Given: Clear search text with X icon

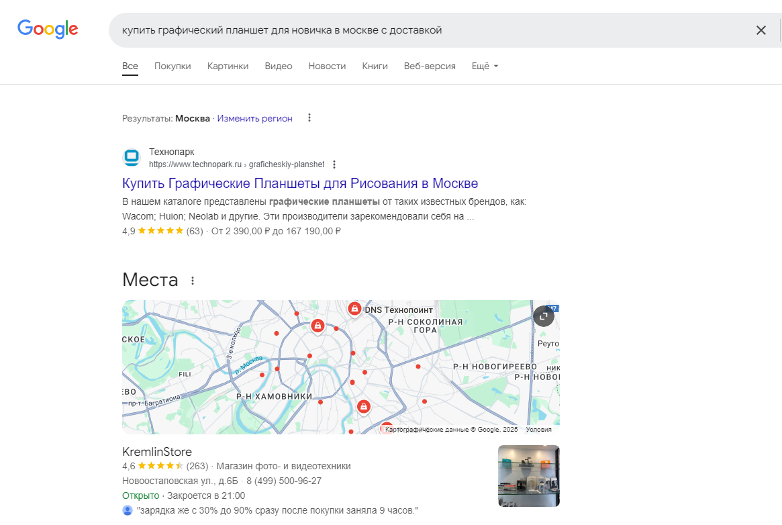Looking at the screenshot, I should (761, 30).
